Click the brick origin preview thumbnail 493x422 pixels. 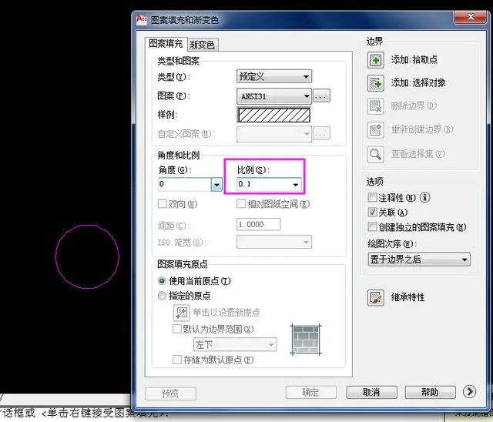pyautogui.click(x=305, y=340)
